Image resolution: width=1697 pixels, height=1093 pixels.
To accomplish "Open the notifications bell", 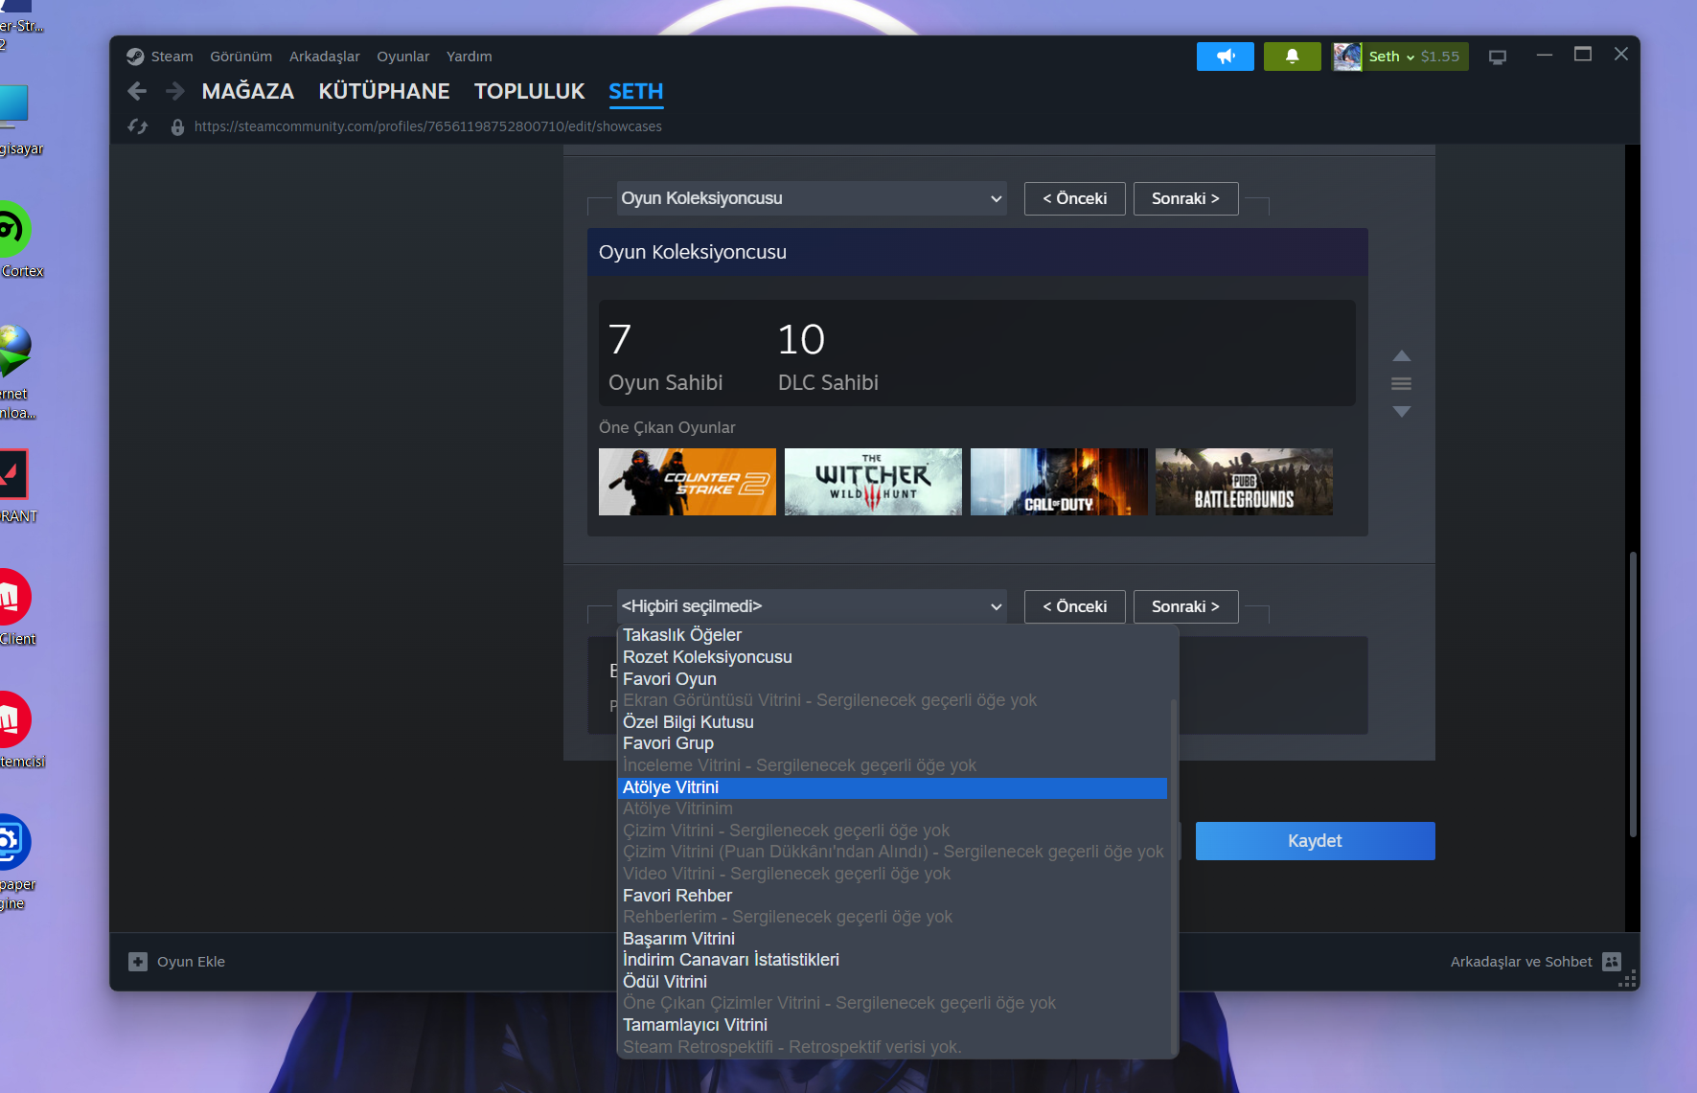I will pyautogui.click(x=1292, y=57).
